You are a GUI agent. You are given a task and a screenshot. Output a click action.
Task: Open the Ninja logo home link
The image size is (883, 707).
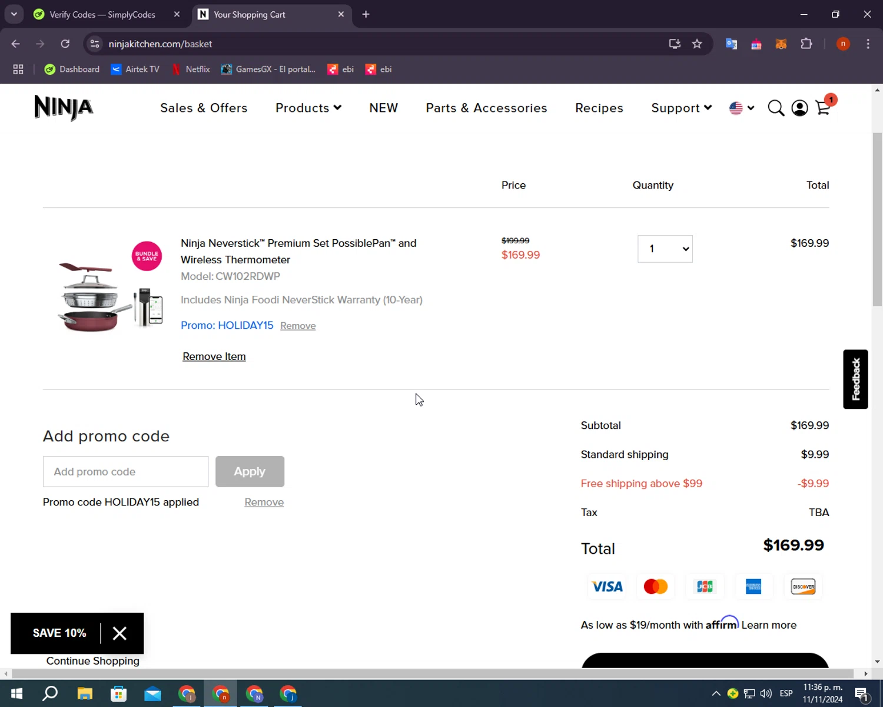pos(64,108)
